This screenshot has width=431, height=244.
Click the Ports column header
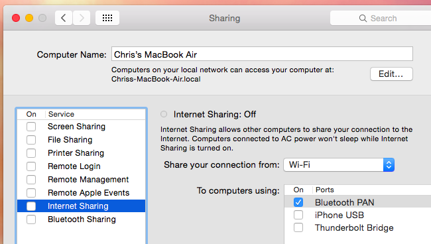tap(325, 190)
